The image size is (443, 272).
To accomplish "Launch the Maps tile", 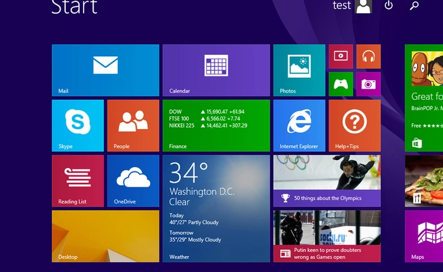I will 424,236.
